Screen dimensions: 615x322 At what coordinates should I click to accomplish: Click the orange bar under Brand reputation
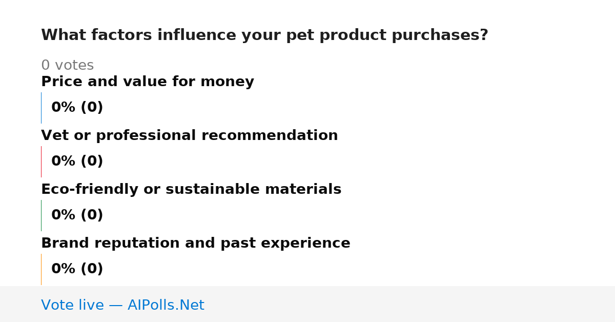point(42,269)
